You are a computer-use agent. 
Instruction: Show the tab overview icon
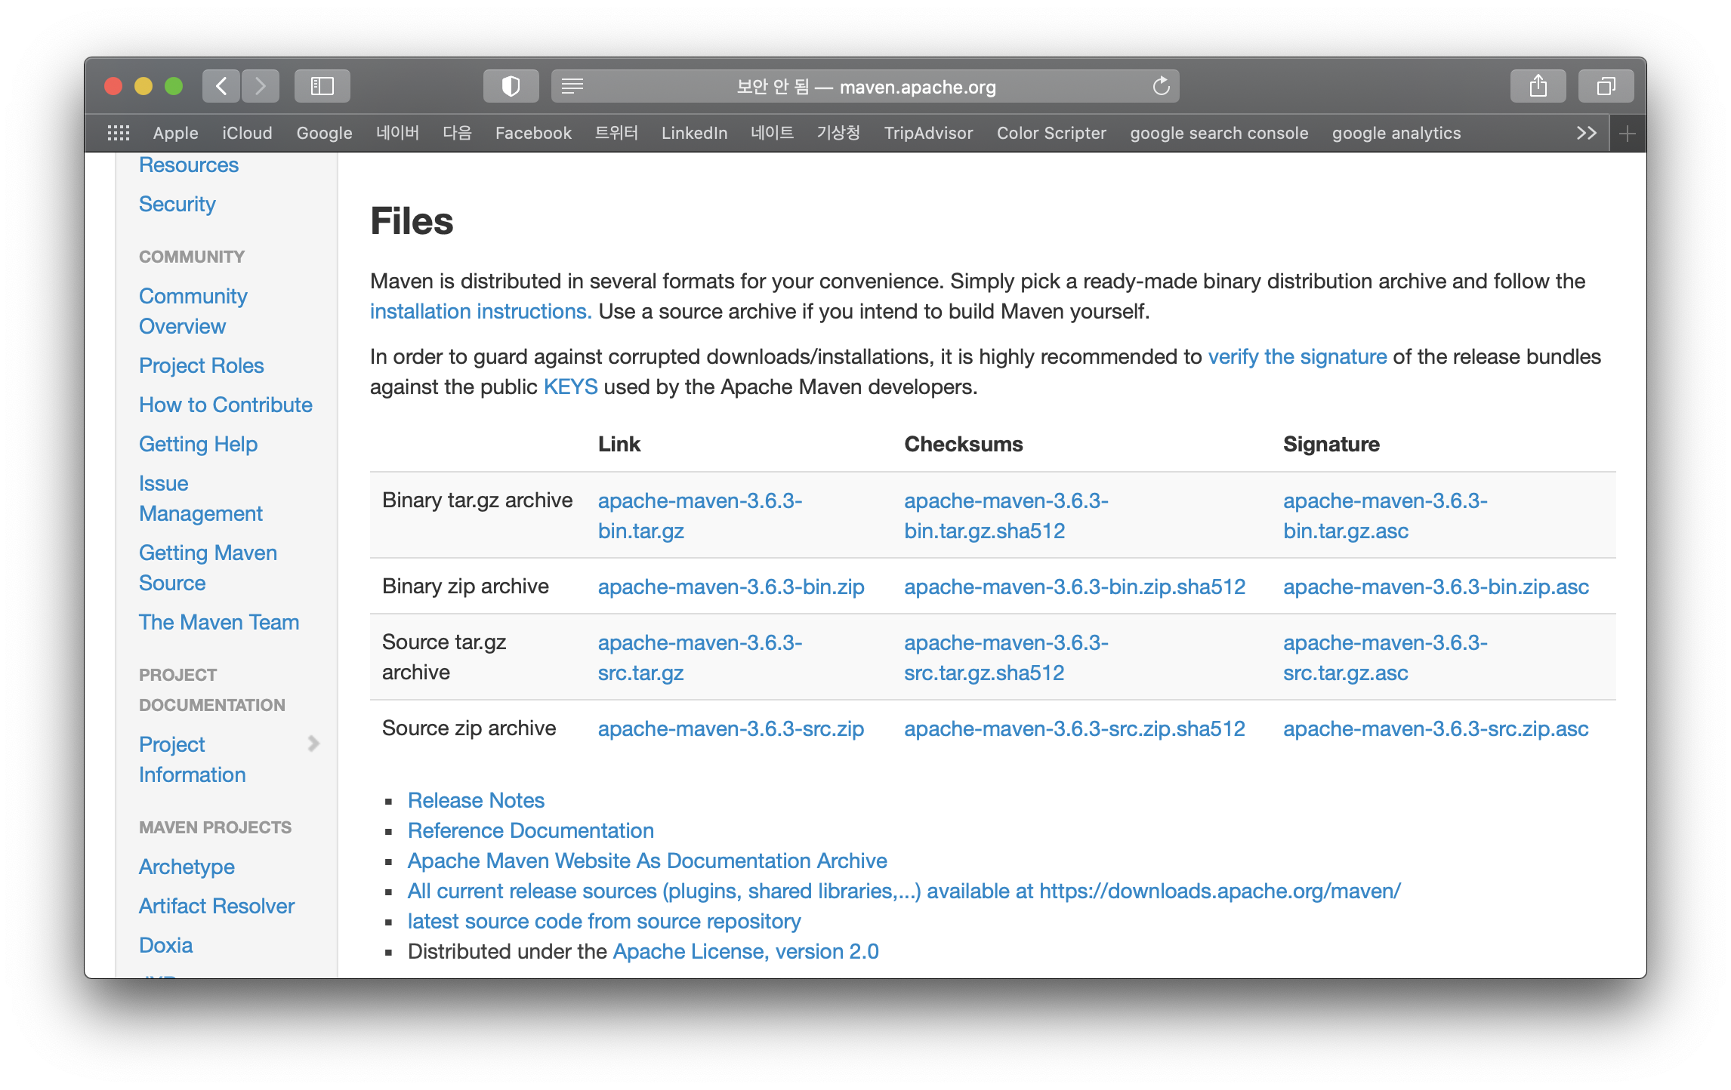point(1606,86)
